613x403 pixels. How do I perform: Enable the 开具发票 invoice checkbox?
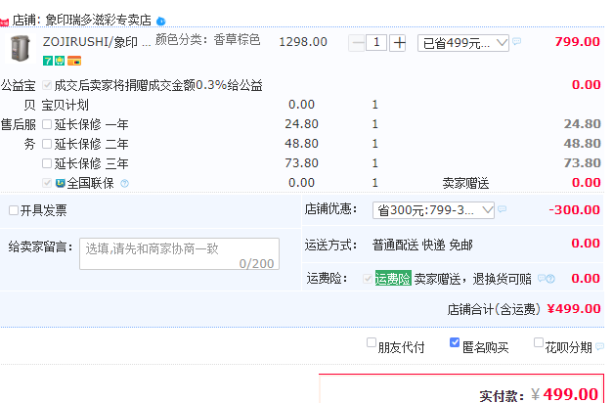coord(14,210)
